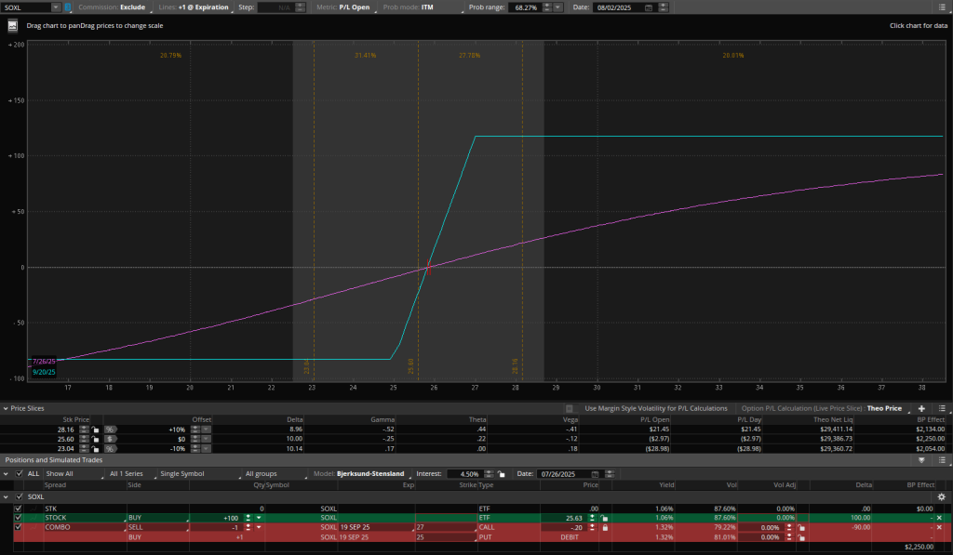Click the chart pan tool icon
This screenshot has height=555, width=953.
coord(13,25)
